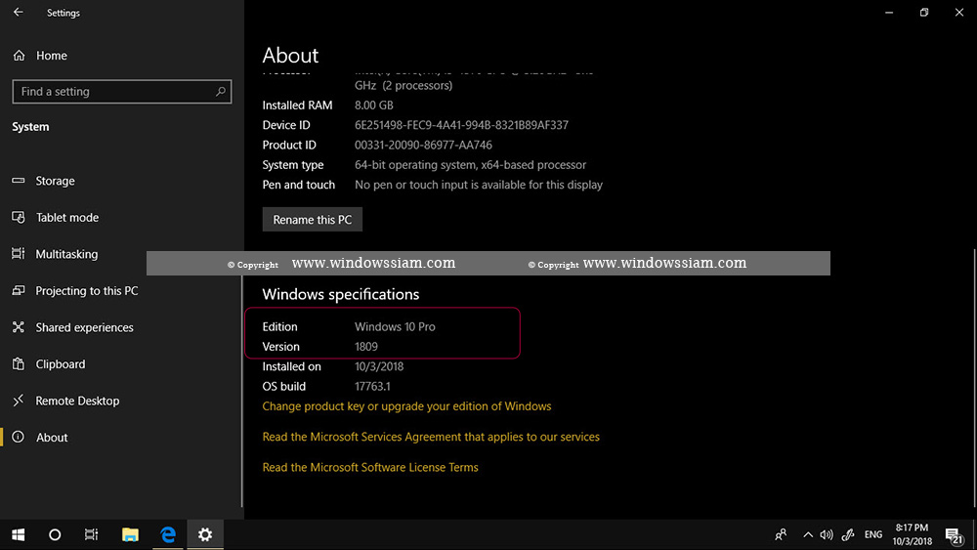Open the volume speaker control
The height and width of the screenshot is (550, 977).
[827, 534]
